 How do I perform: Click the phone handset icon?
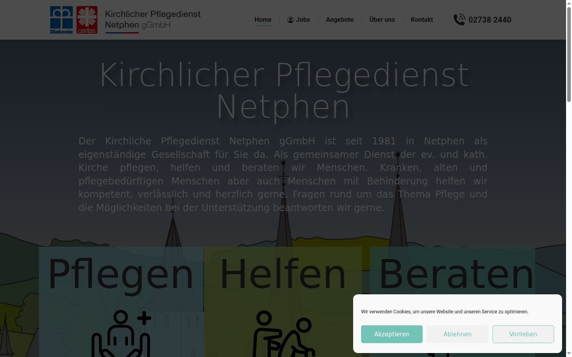point(460,19)
